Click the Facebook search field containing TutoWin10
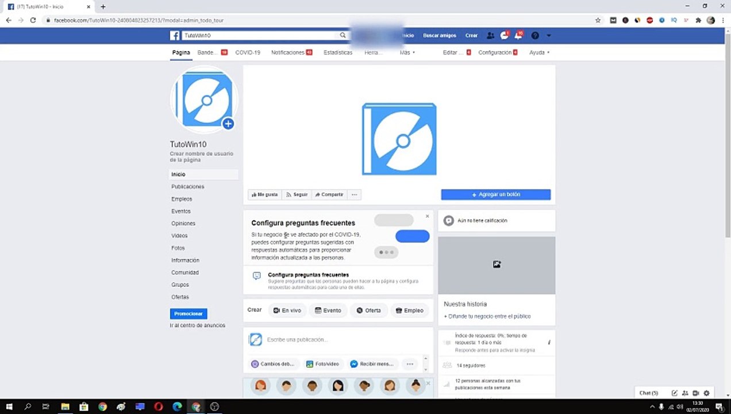Viewport: 731px width, 414px height. pyautogui.click(x=259, y=36)
